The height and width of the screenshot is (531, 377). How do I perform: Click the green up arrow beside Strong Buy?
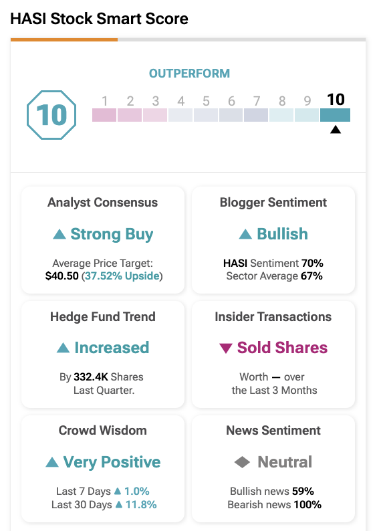(x=59, y=234)
